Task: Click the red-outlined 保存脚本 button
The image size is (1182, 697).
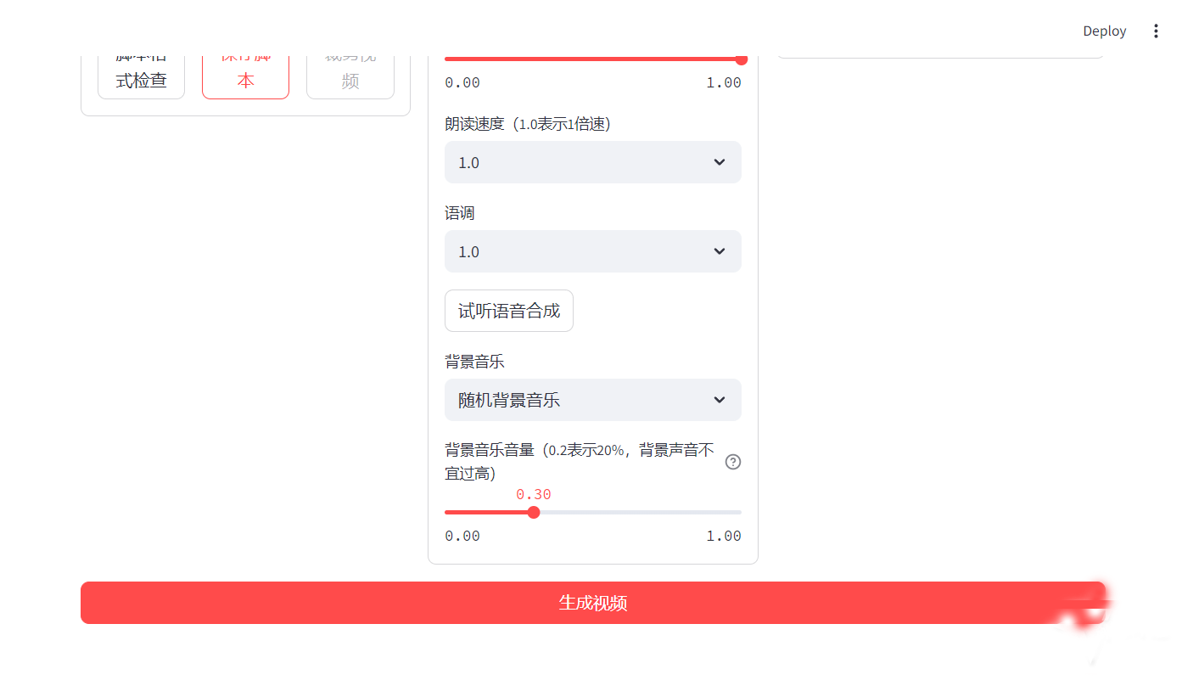Action: pos(245,76)
